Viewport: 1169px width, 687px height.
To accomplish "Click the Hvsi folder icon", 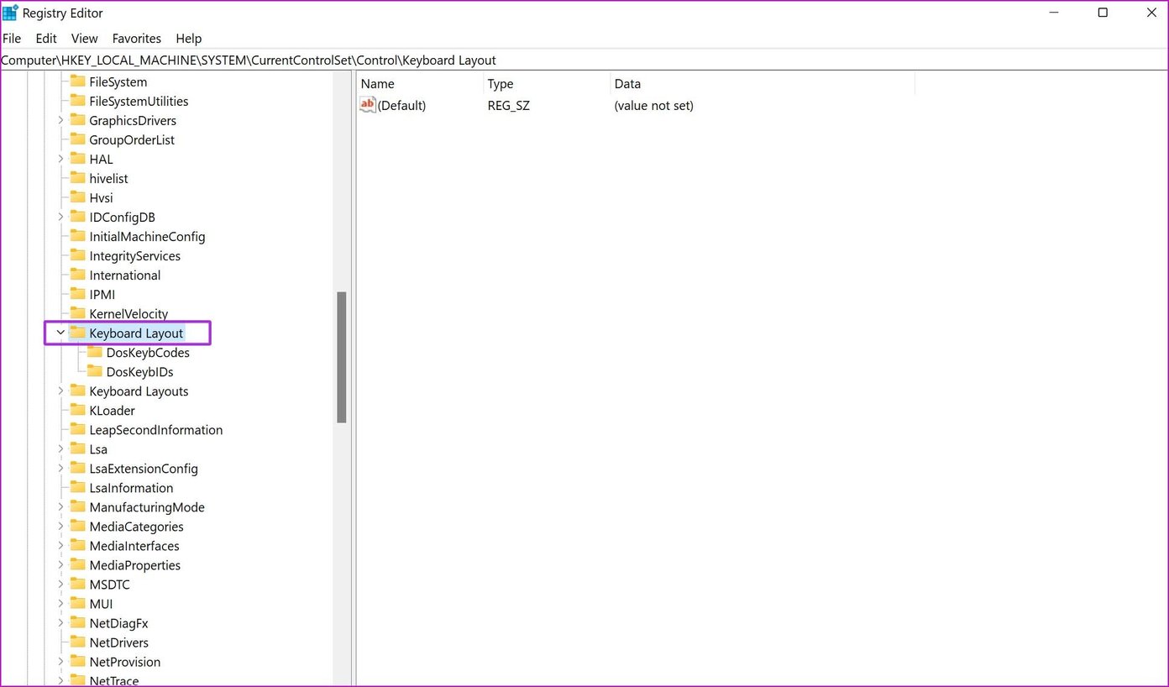I will 77,197.
